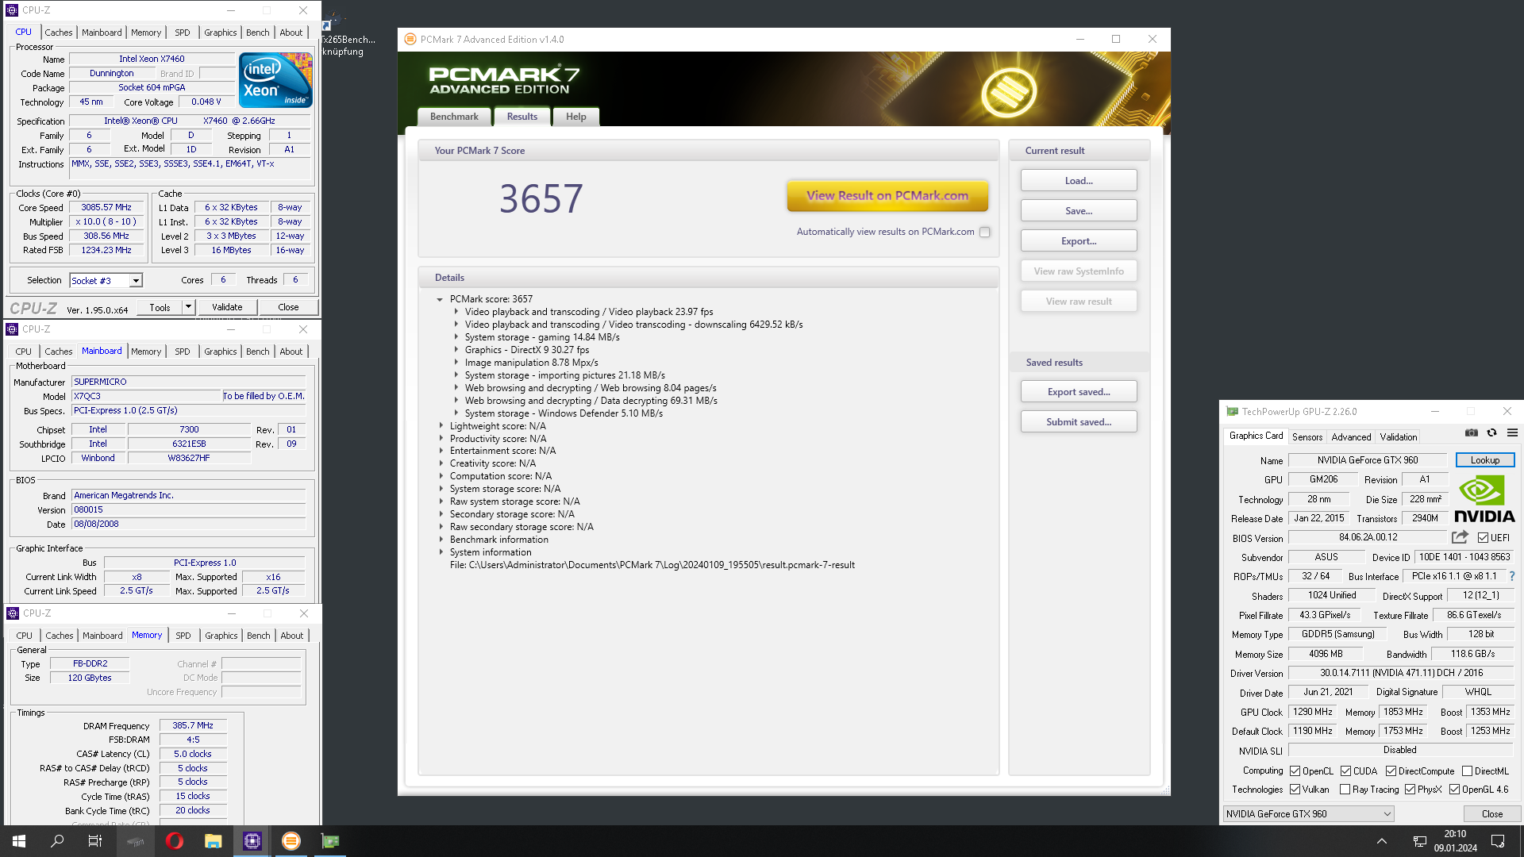Open Caches tab in top CPU-Z window

(59, 33)
